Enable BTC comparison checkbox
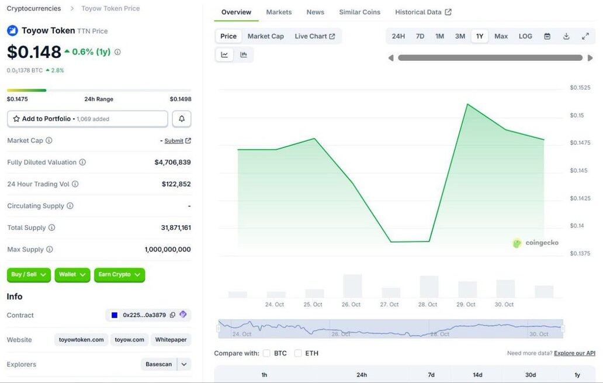The image size is (603, 383). tap(266, 353)
